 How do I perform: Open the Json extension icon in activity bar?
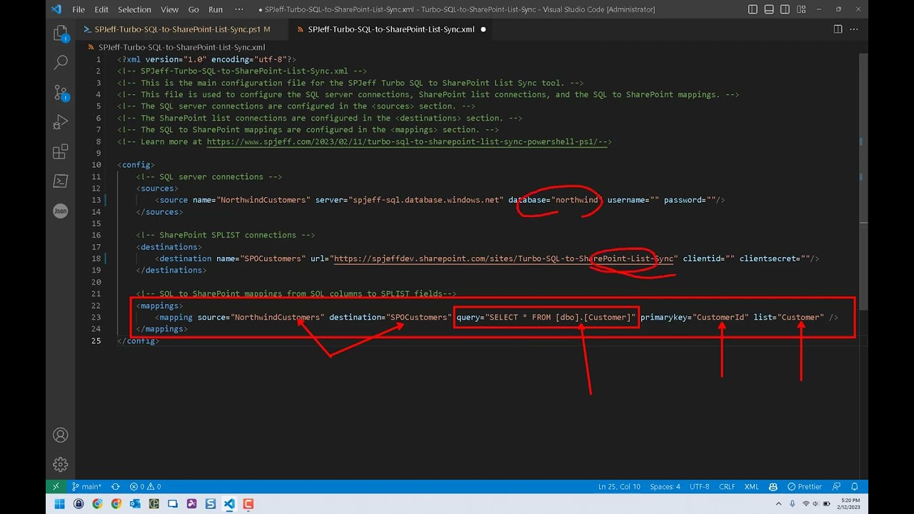click(x=61, y=211)
